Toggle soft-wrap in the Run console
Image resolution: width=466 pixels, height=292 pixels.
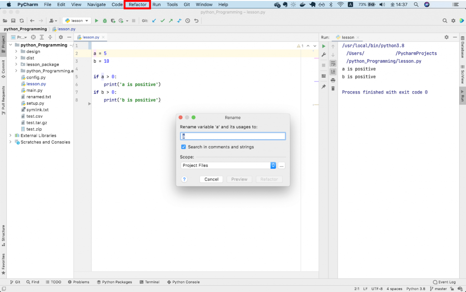333,64
